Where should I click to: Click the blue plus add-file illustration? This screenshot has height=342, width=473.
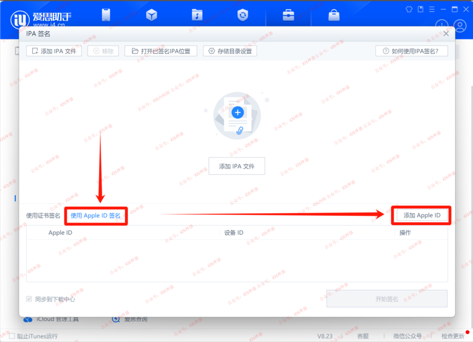coord(238,113)
